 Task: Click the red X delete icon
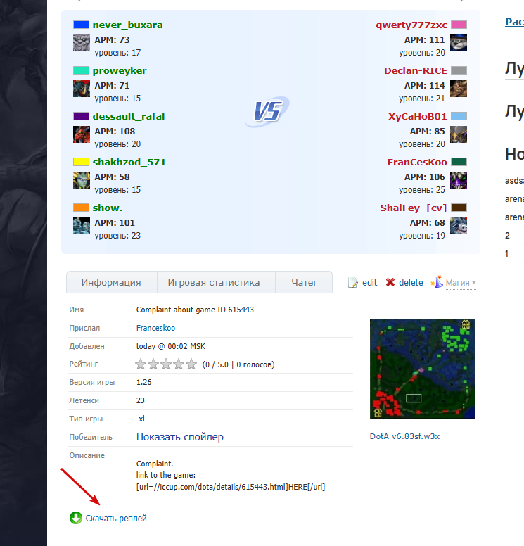(x=390, y=282)
